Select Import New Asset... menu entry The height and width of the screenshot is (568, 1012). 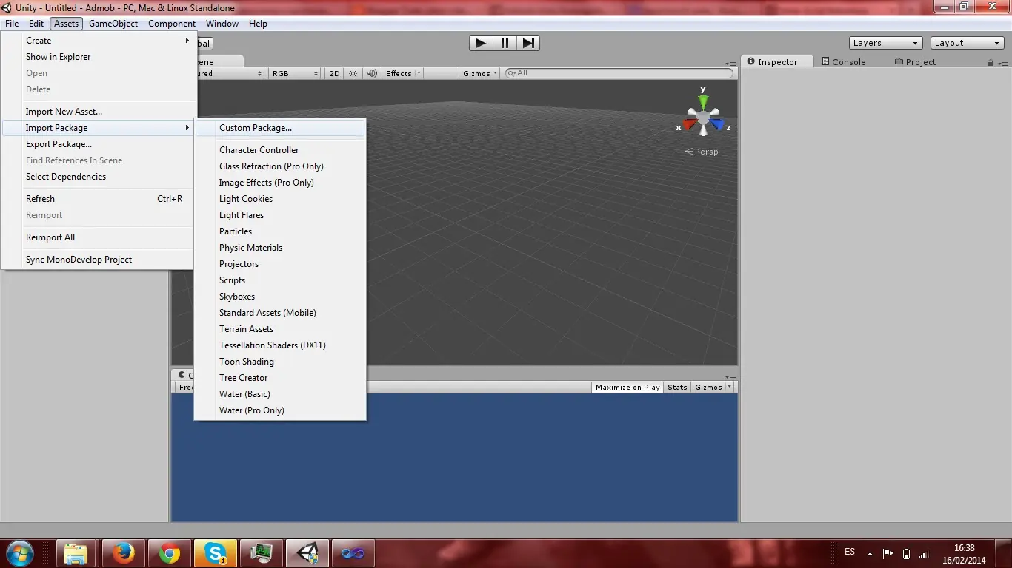99,112
